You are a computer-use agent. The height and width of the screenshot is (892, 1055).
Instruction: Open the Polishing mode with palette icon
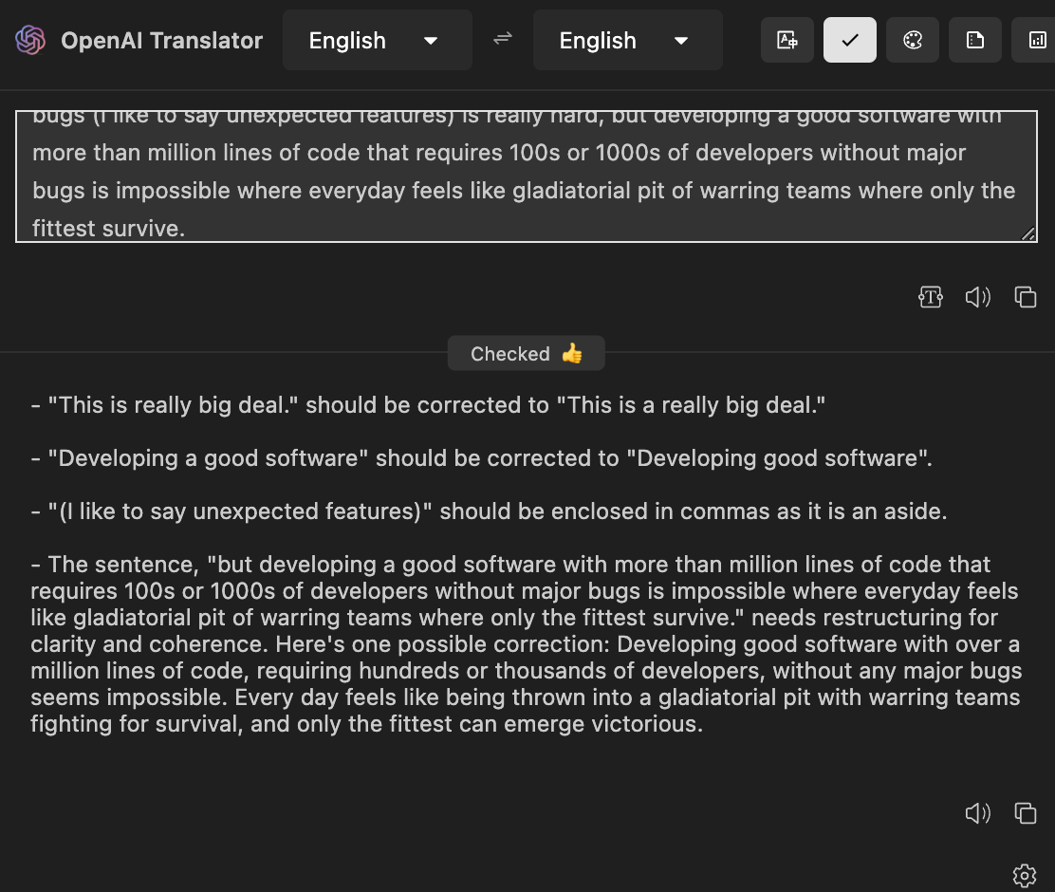(912, 40)
